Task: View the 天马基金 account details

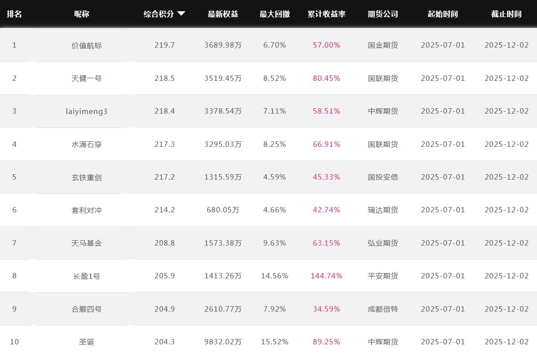Action: pos(87,243)
